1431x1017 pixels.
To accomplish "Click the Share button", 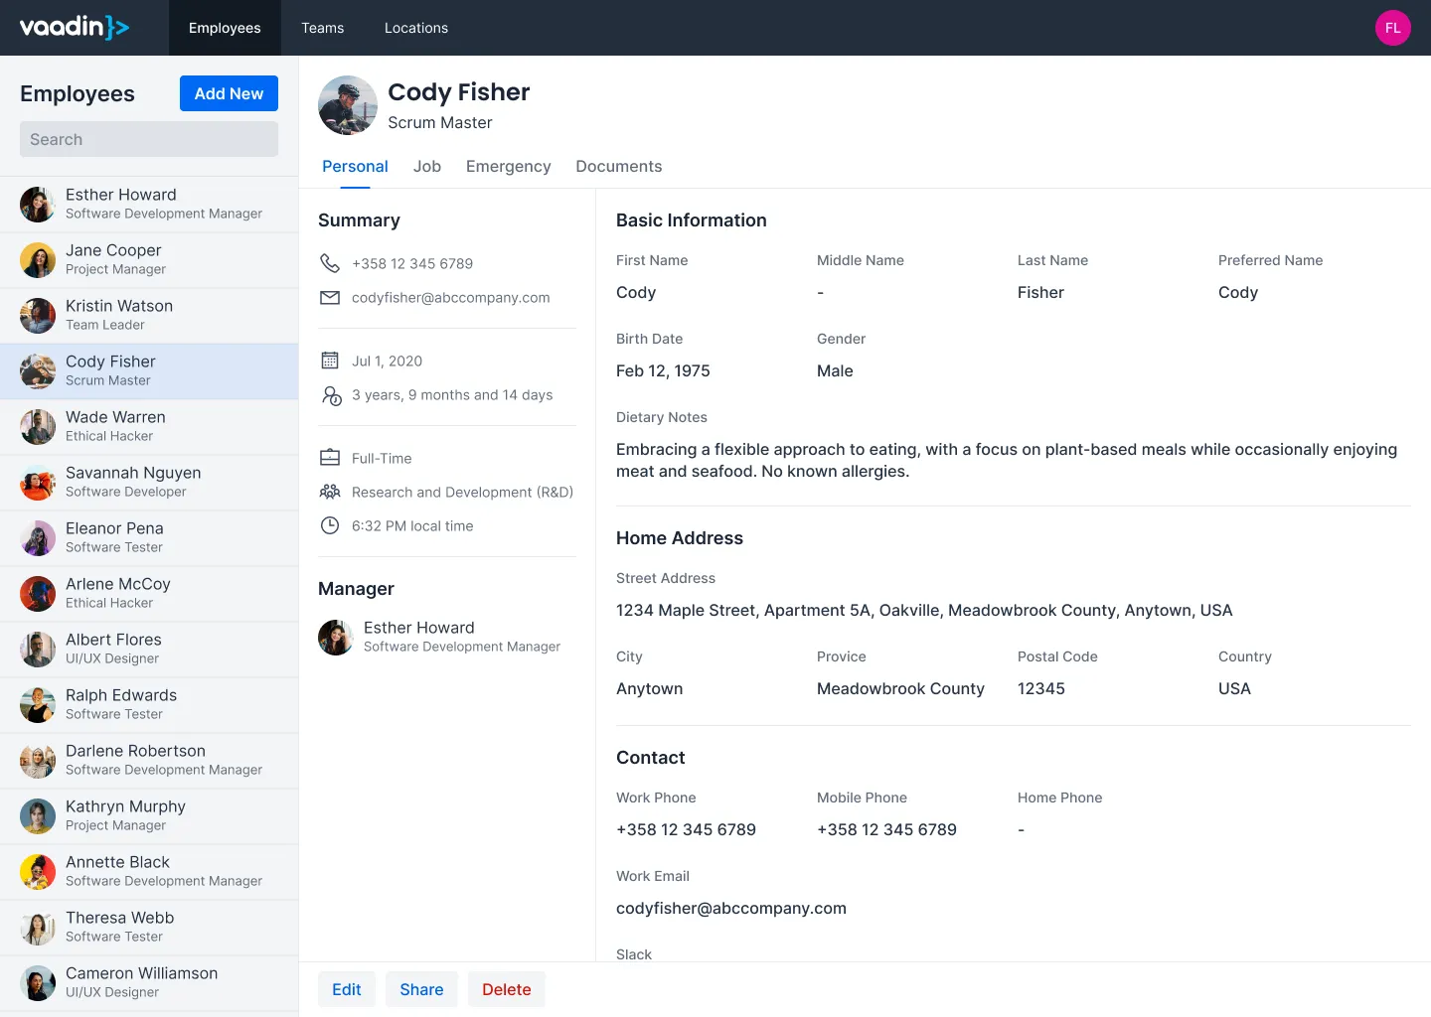I will pyautogui.click(x=421, y=989).
